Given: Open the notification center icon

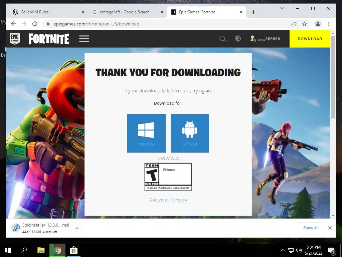Looking at the screenshot, I should click(332, 251).
